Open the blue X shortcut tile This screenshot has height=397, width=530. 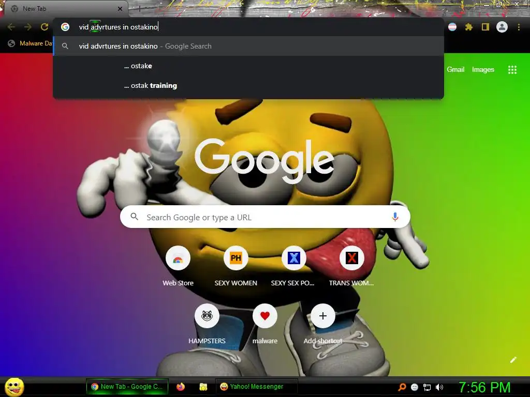294,258
